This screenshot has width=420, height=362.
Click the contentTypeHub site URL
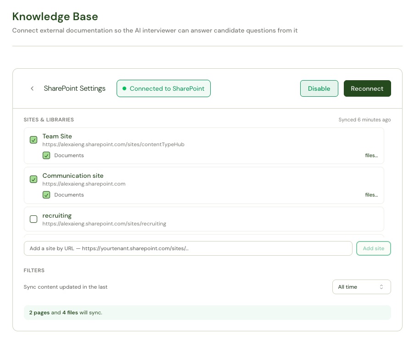click(x=113, y=144)
